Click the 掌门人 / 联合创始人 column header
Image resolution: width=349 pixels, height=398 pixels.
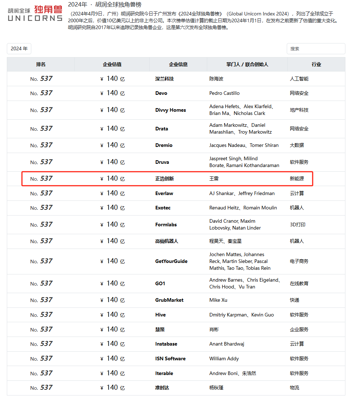coord(247,64)
